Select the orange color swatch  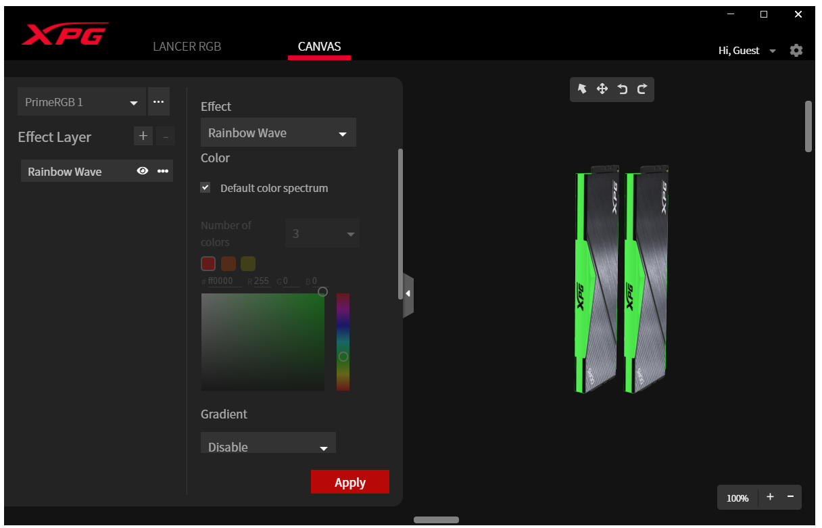(228, 264)
